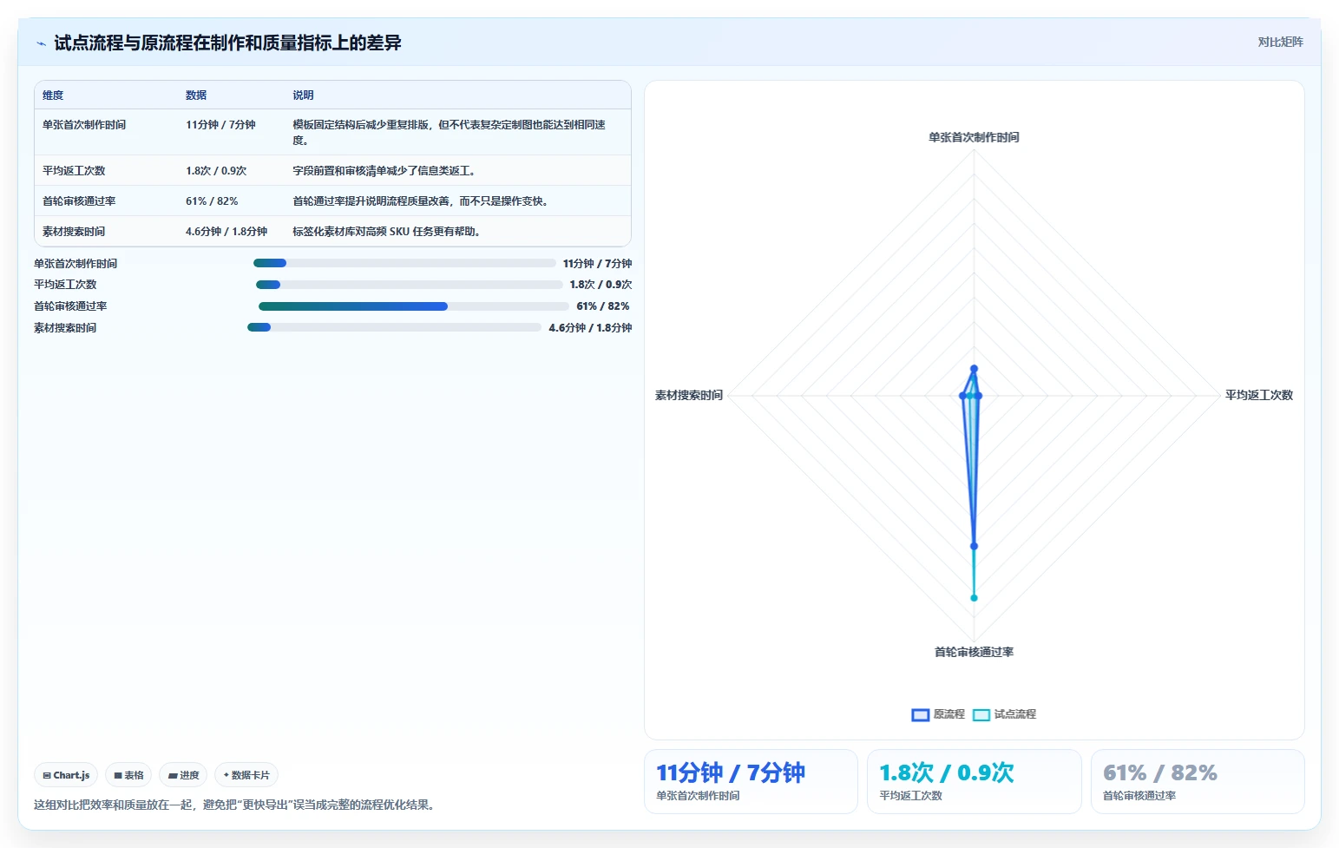The image size is (1339, 848).
Task: Select table cell 单张首次制作时间
Action: tap(84, 125)
